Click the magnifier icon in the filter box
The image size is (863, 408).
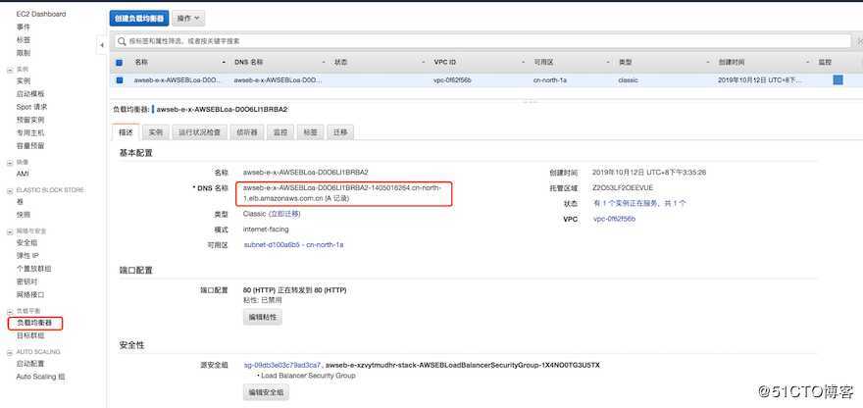pos(122,41)
